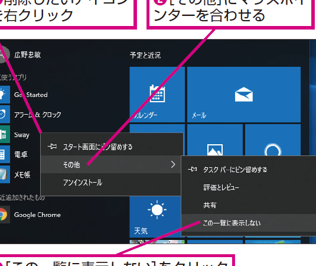
Task: Launch the Google Chrome icon
Action: pyautogui.click(x=5, y=215)
